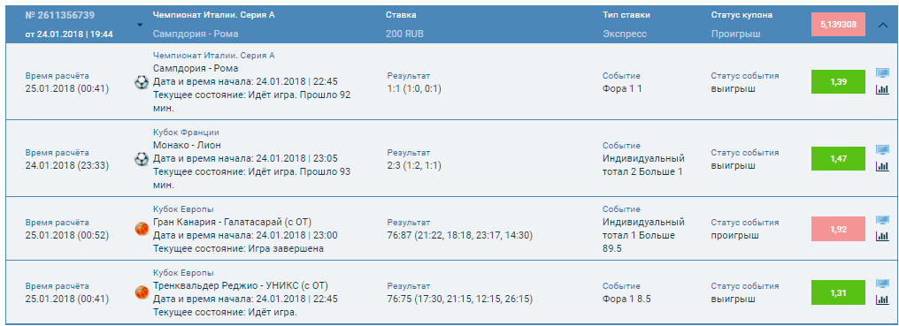Open the Чемпионат Италии. Серия А league link
The width and height of the screenshot is (899, 326).
coord(214,56)
